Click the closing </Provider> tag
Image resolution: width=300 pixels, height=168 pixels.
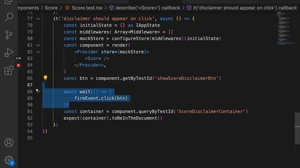89,65
